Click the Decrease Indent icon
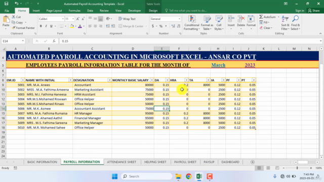The width and height of the screenshot is (324, 182). [108, 26]
